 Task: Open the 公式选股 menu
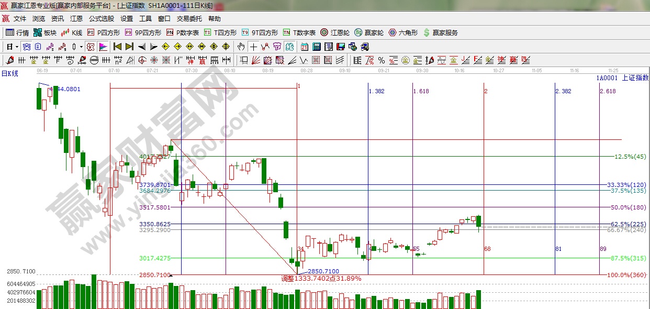(x=101, y=19)
